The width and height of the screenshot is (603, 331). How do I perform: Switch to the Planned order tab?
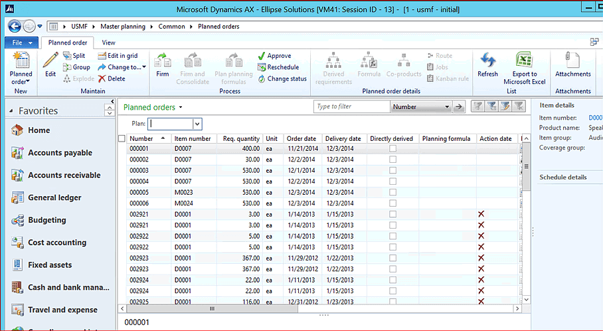68,43
